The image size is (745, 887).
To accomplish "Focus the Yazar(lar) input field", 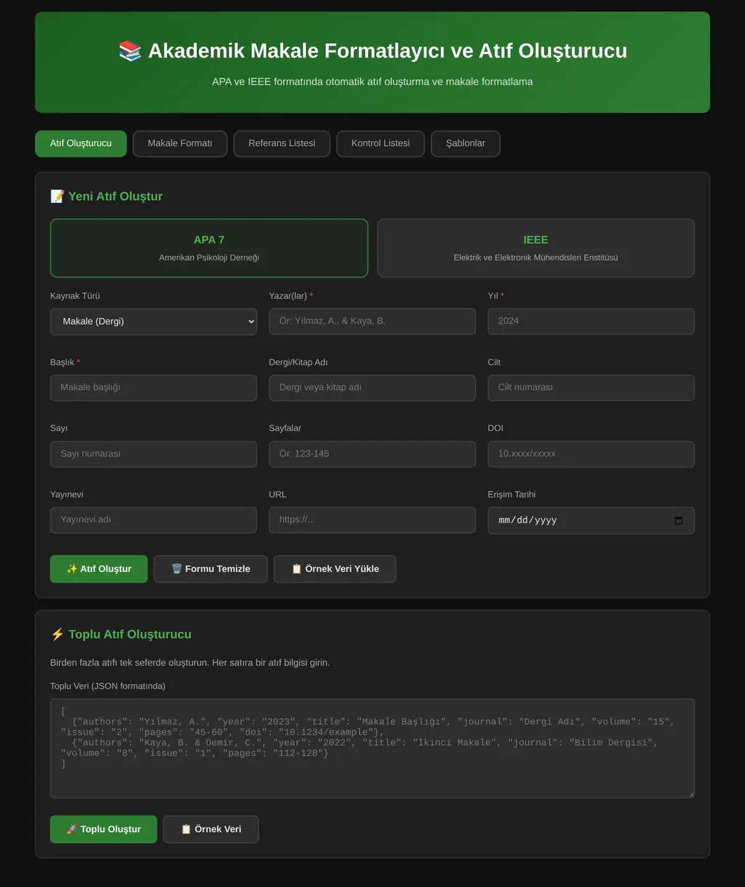I will pyautogui.click(x=372, y=322).
